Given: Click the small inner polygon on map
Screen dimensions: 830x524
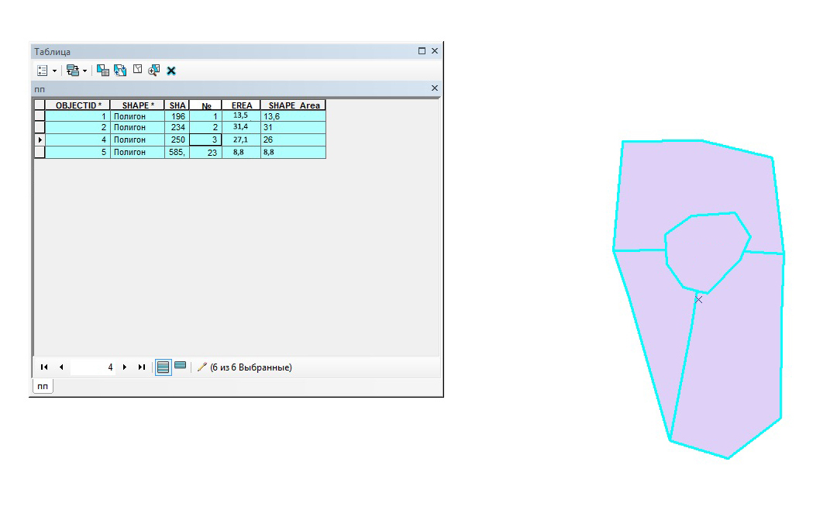Looking at the screenshot, I should 706,251.
